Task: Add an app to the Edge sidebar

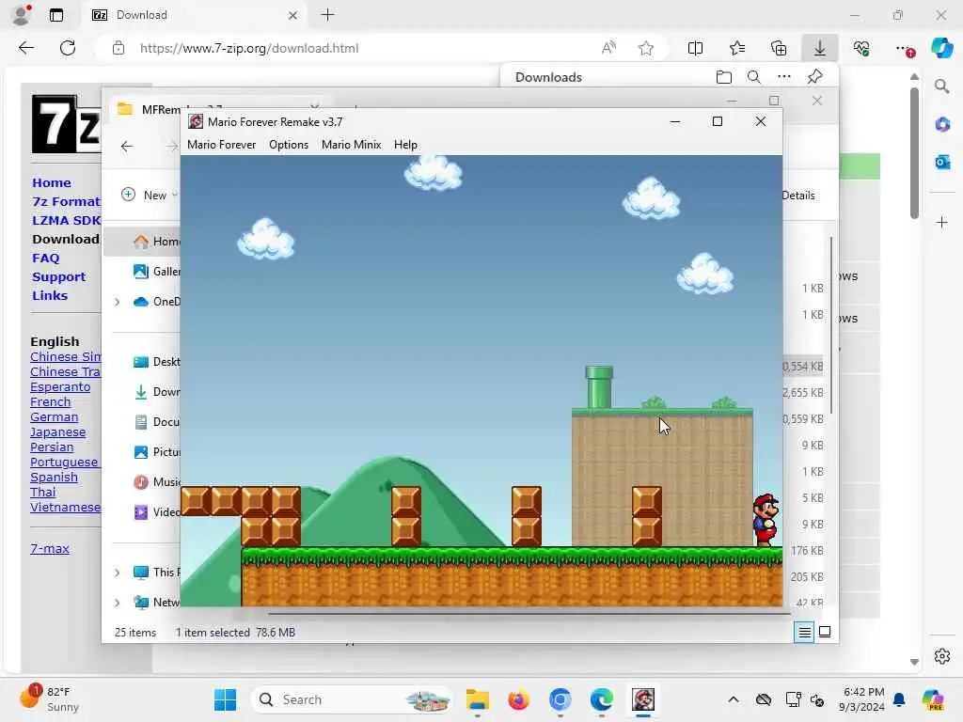Action: coord(942,222)
